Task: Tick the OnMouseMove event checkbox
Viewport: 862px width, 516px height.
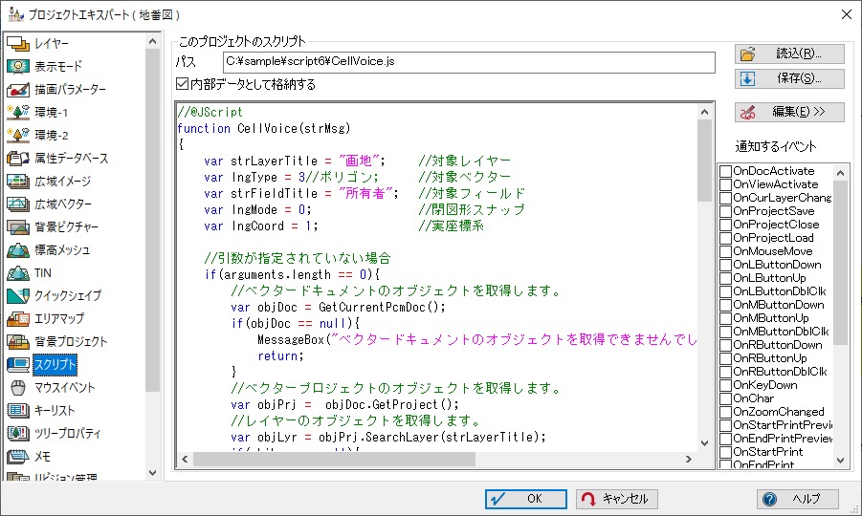Action: click(x=725, y=251)
